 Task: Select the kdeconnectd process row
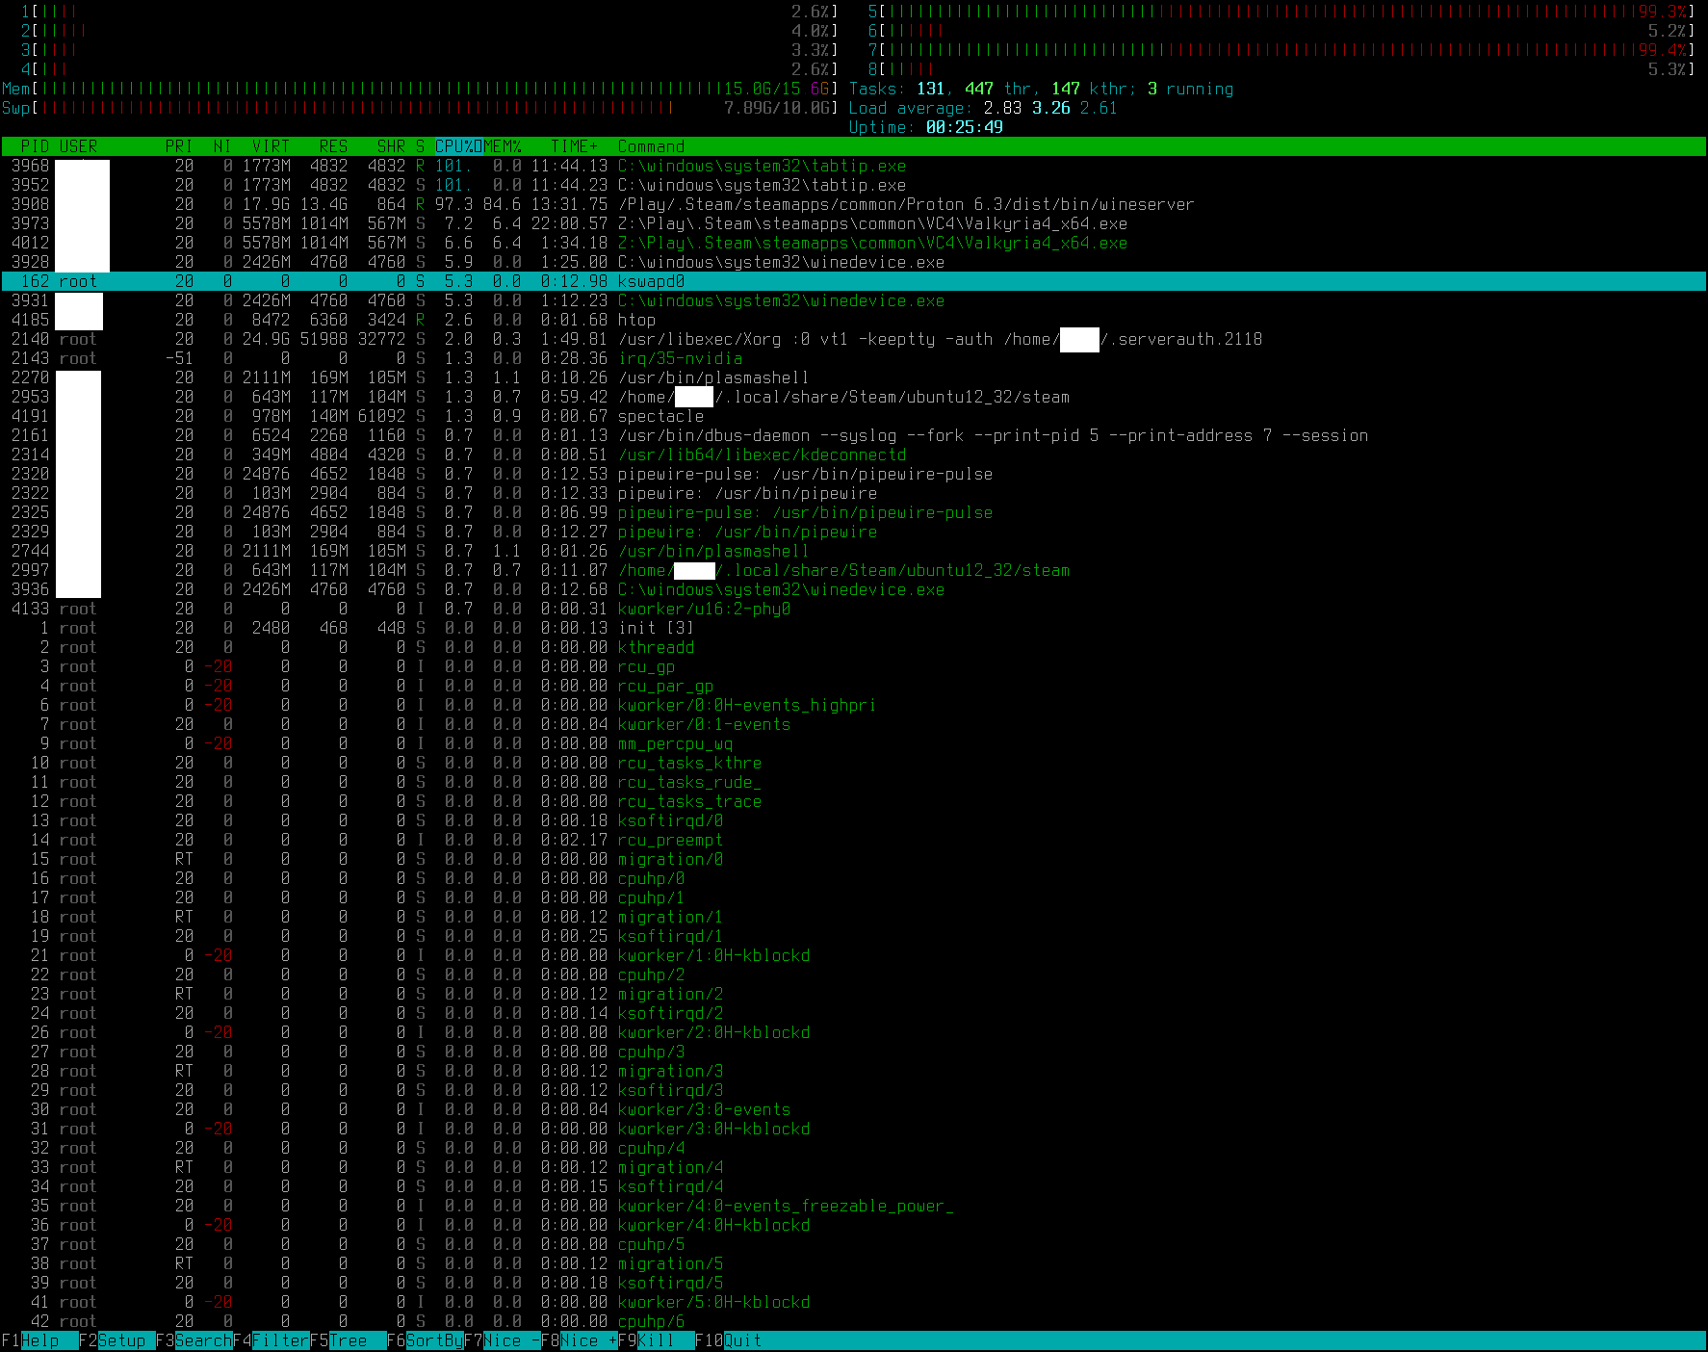coord(854,455)
